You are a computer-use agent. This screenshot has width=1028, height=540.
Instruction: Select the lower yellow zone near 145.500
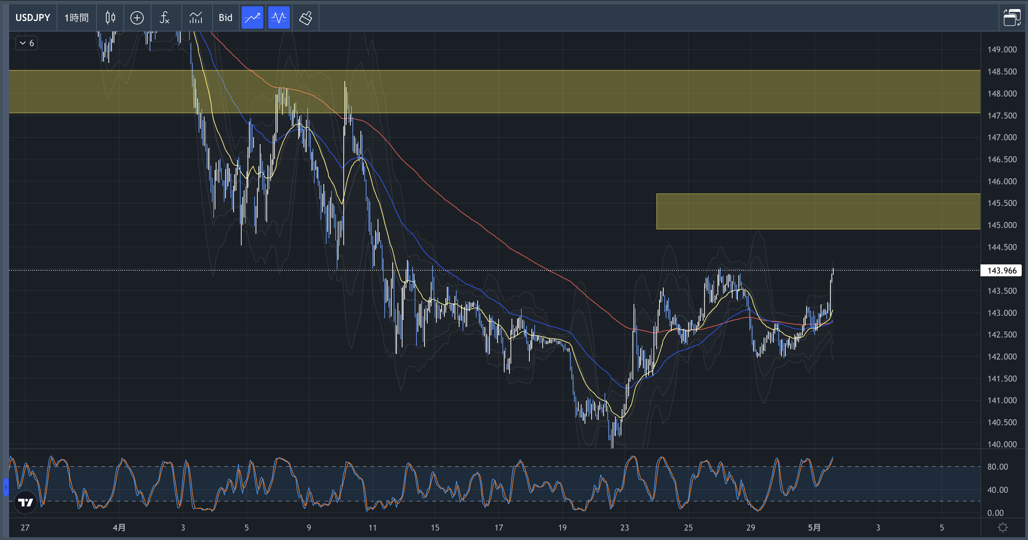point(818,212)
